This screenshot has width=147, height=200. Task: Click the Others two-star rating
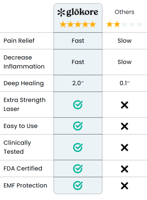pos(125,24)
